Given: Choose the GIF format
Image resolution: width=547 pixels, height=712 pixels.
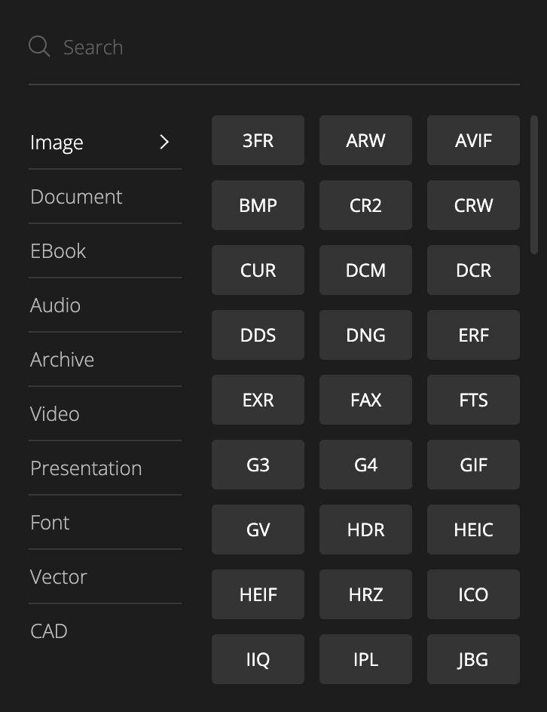Looking at the screenshot, I should pos(473,465).
